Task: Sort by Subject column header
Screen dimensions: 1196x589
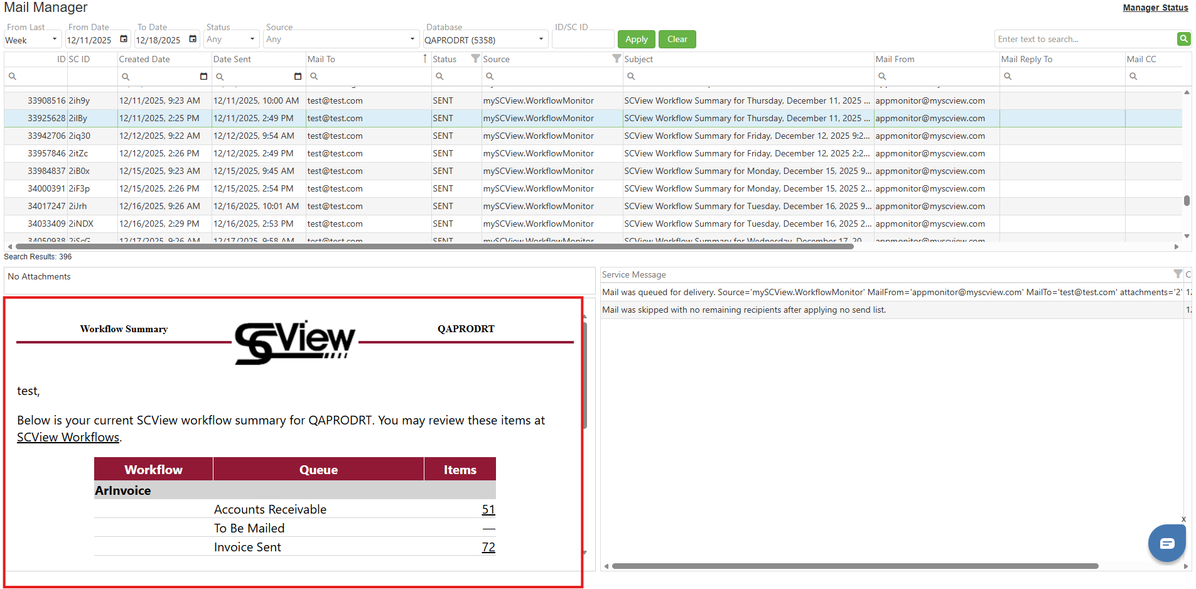Action: coord(638,59)
